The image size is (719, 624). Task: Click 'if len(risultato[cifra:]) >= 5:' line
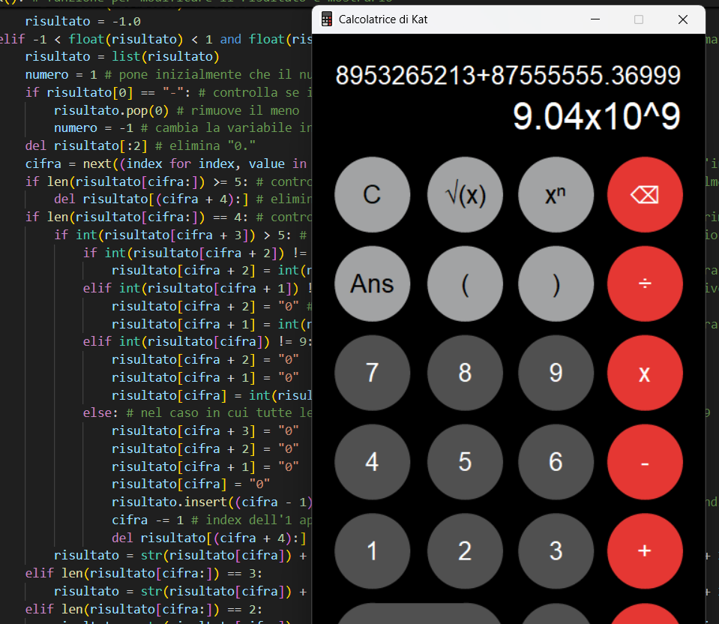136,181
